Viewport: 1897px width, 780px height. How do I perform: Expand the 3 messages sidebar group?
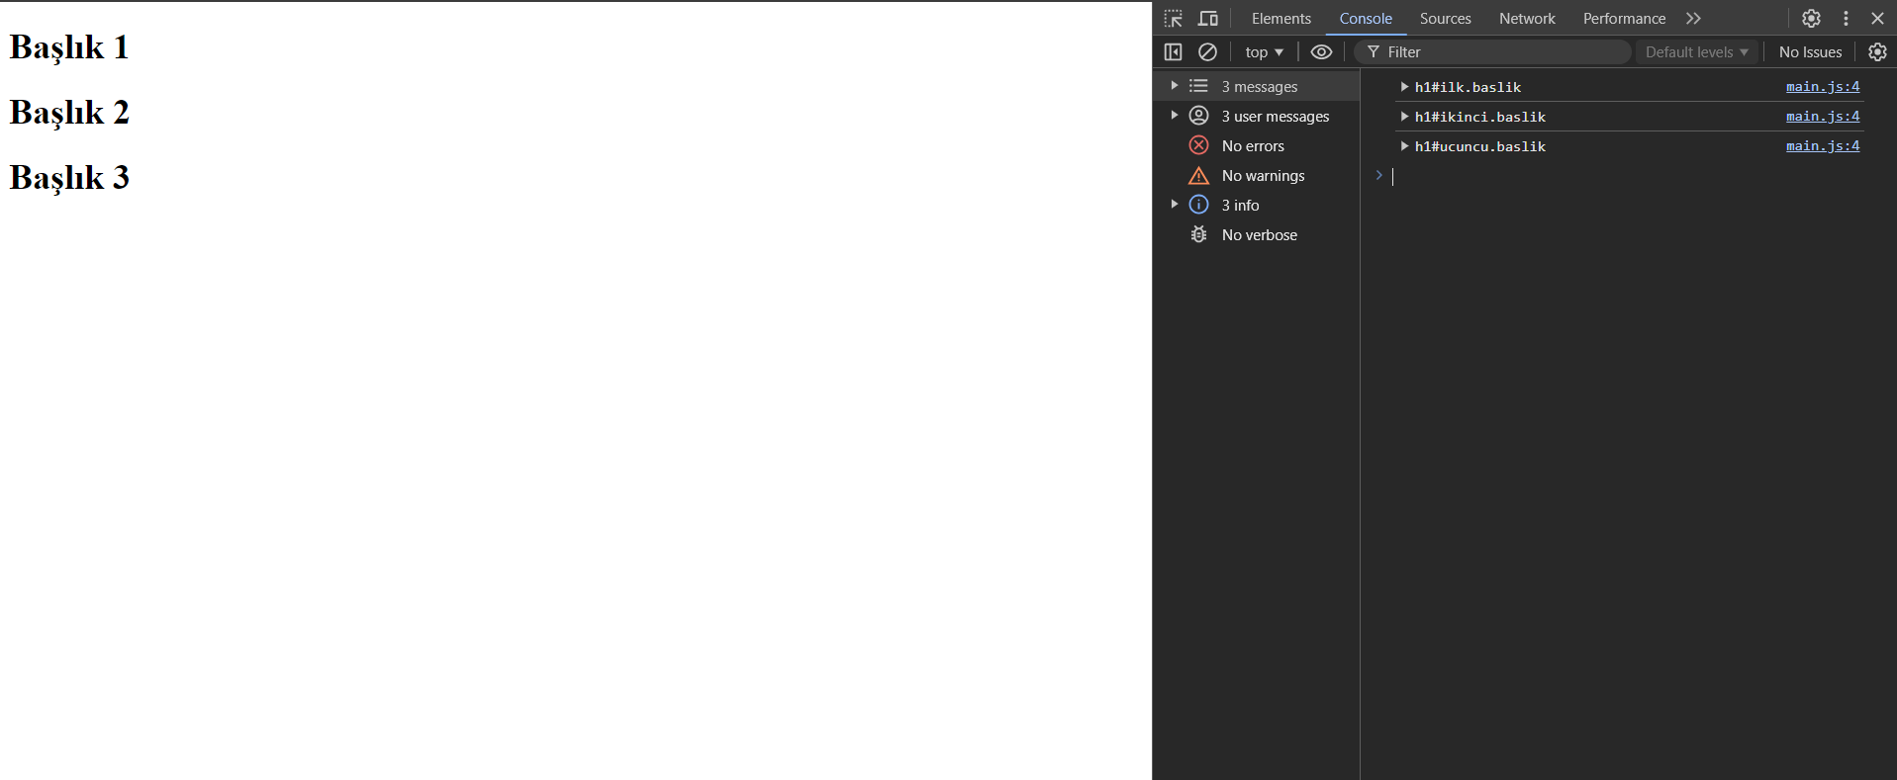click(x=1175, y=86)
